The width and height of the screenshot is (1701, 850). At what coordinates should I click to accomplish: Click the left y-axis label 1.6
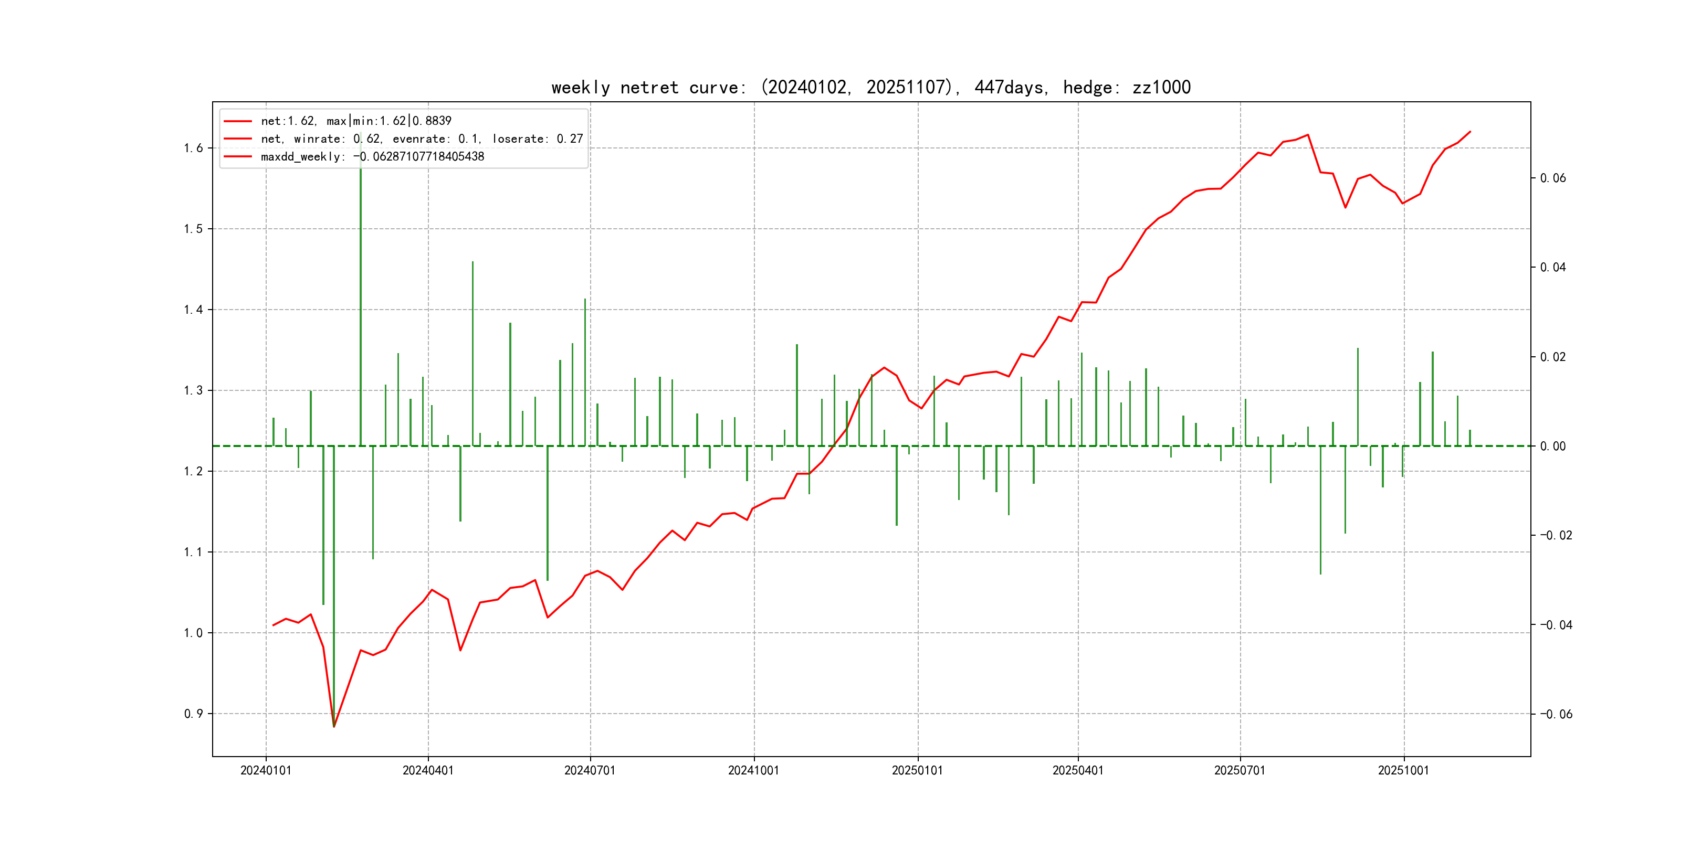pos(194,148)
